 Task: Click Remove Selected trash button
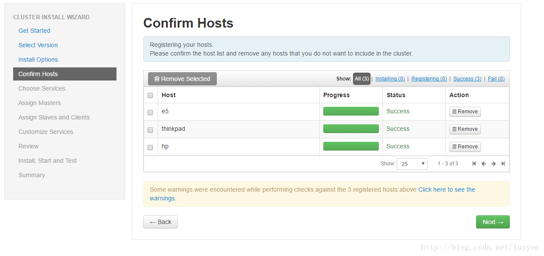tap(182, 79)
